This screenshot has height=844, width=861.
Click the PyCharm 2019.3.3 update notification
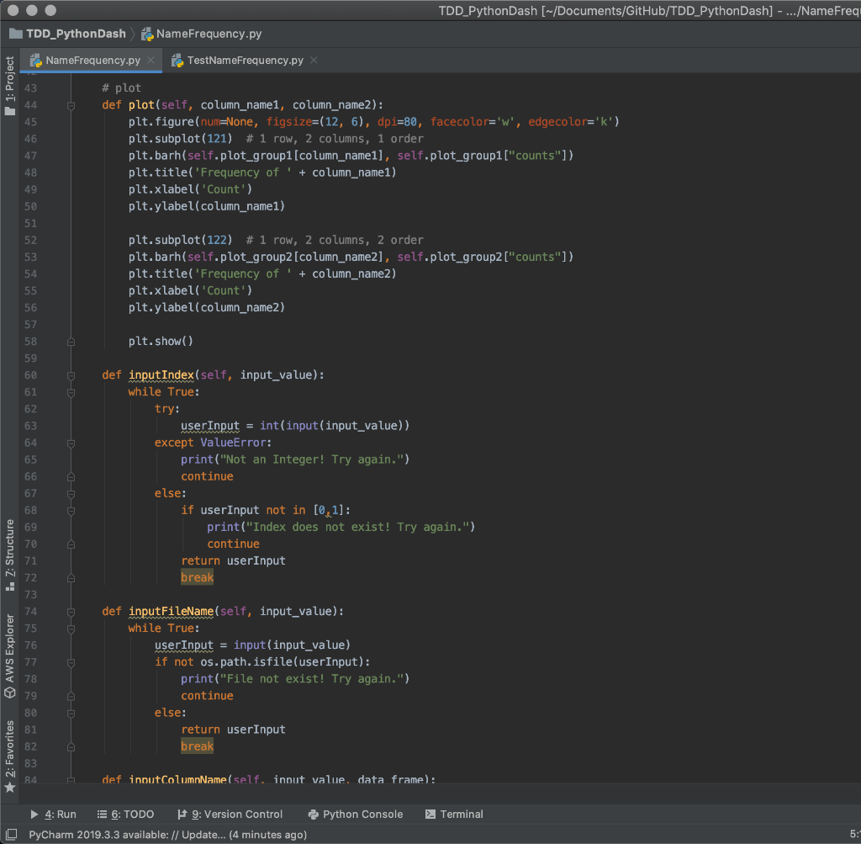click(x=167, y=835)
